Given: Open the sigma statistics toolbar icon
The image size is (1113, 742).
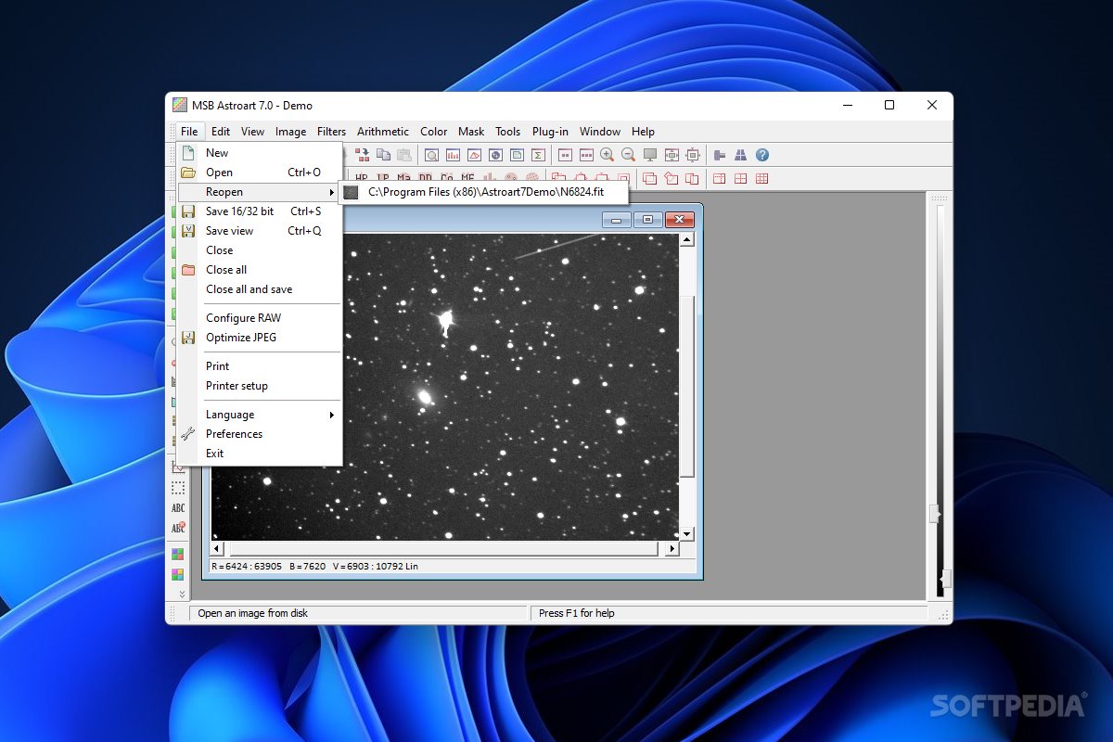Looking at the screenshot, I should (538, 155).
